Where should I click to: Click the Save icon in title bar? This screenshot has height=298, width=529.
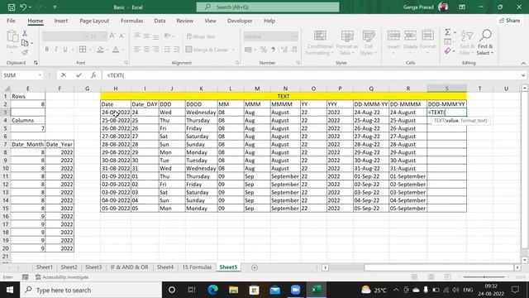click(x=11, y=7)
